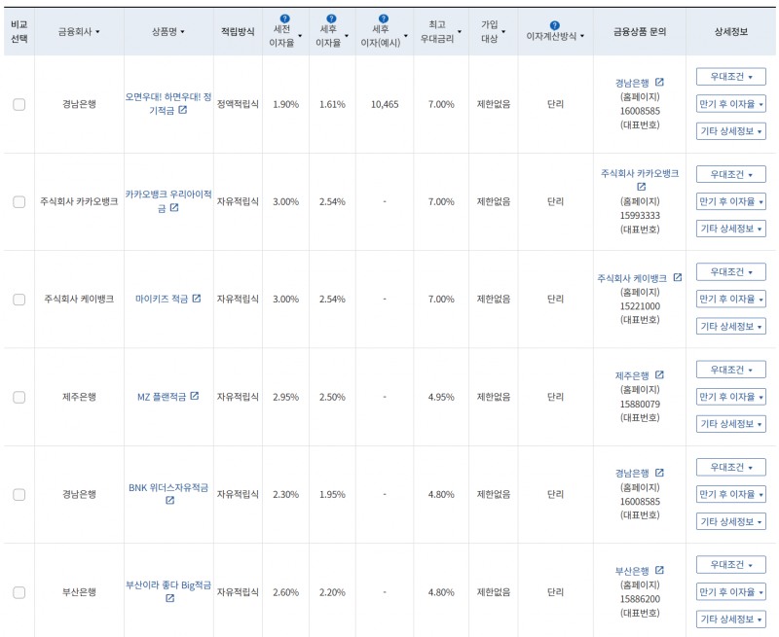Image resolution: width=779 pixels, height=637 pixels.
Task: Sort by 세전 이자율 column arrow
Action: click(300, 36)
